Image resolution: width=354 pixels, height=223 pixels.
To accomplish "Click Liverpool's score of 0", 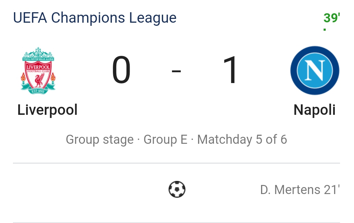I will point(121,71).
